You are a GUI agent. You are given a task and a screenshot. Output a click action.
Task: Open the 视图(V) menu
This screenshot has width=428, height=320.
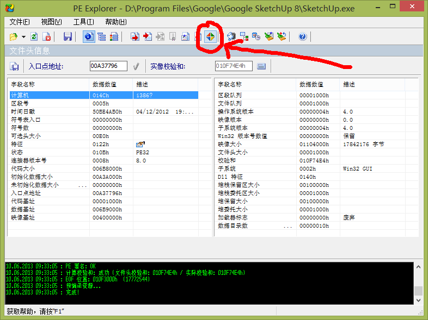click(51, 22)
